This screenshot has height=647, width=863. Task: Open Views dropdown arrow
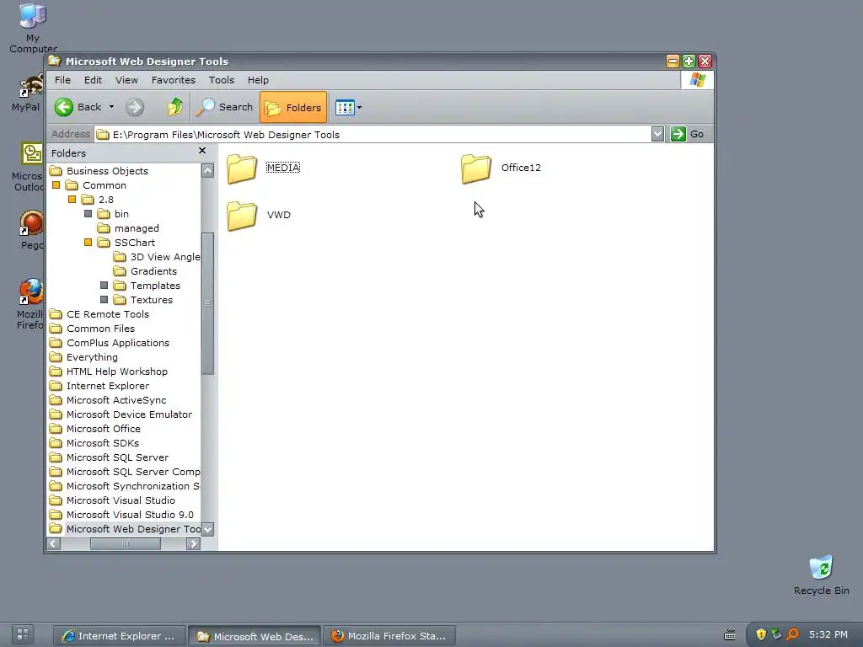[359, 107]
